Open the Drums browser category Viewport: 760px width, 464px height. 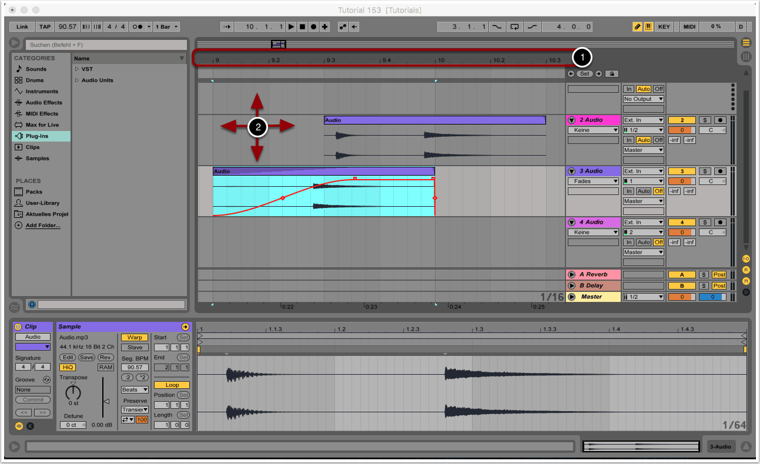[x=34, y=80]
